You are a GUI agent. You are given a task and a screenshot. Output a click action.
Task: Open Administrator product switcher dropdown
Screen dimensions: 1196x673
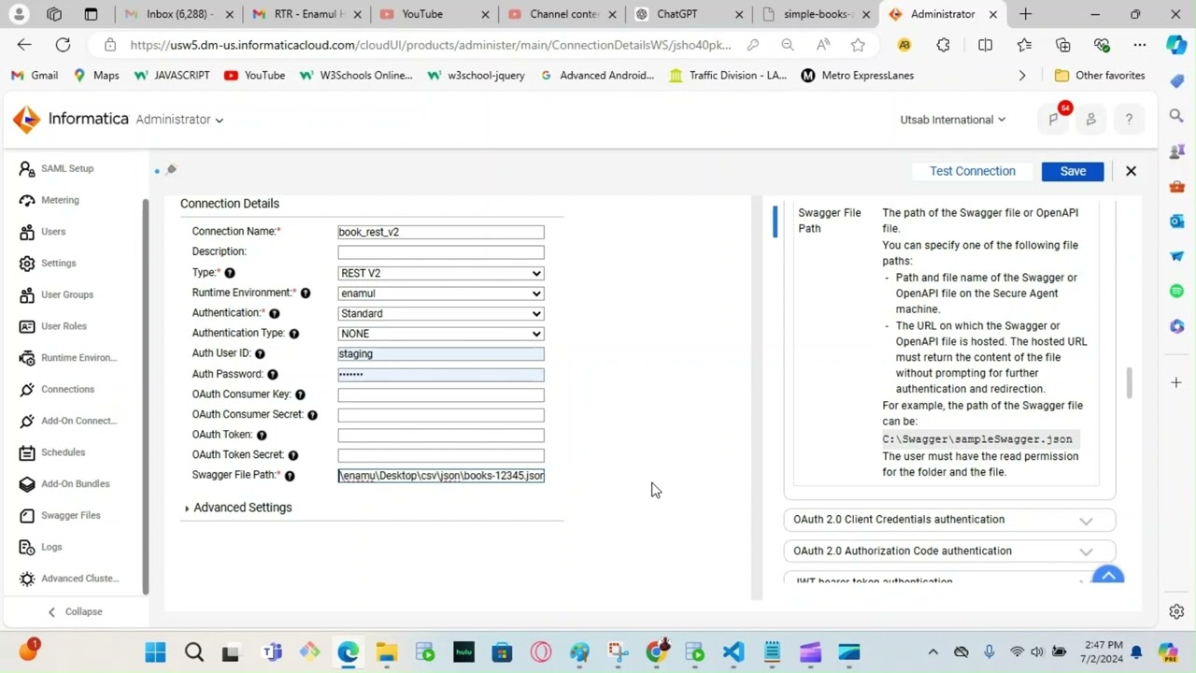point(179,120)
